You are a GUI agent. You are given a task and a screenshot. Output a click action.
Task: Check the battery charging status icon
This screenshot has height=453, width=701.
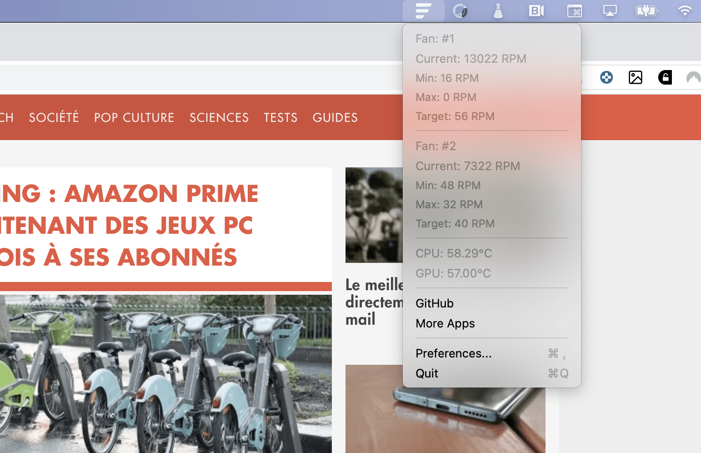(x=647, y=11)
